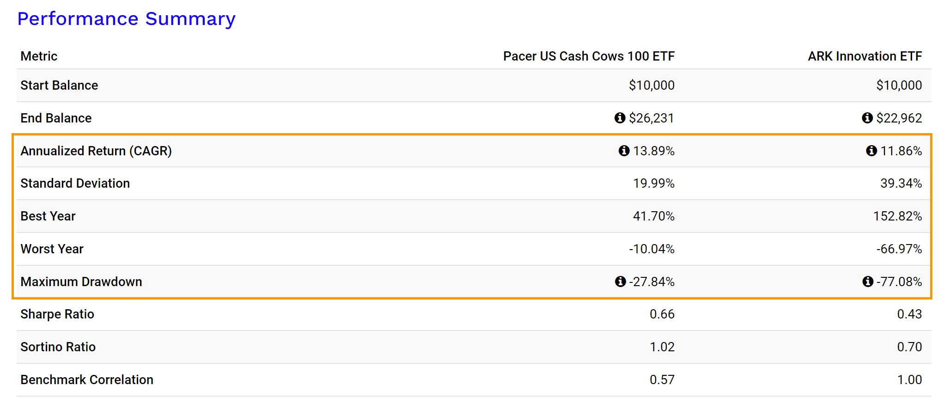950x410 pixels.
Task: Select the Maximum Drawdown row label
Action: pos(81,282)
